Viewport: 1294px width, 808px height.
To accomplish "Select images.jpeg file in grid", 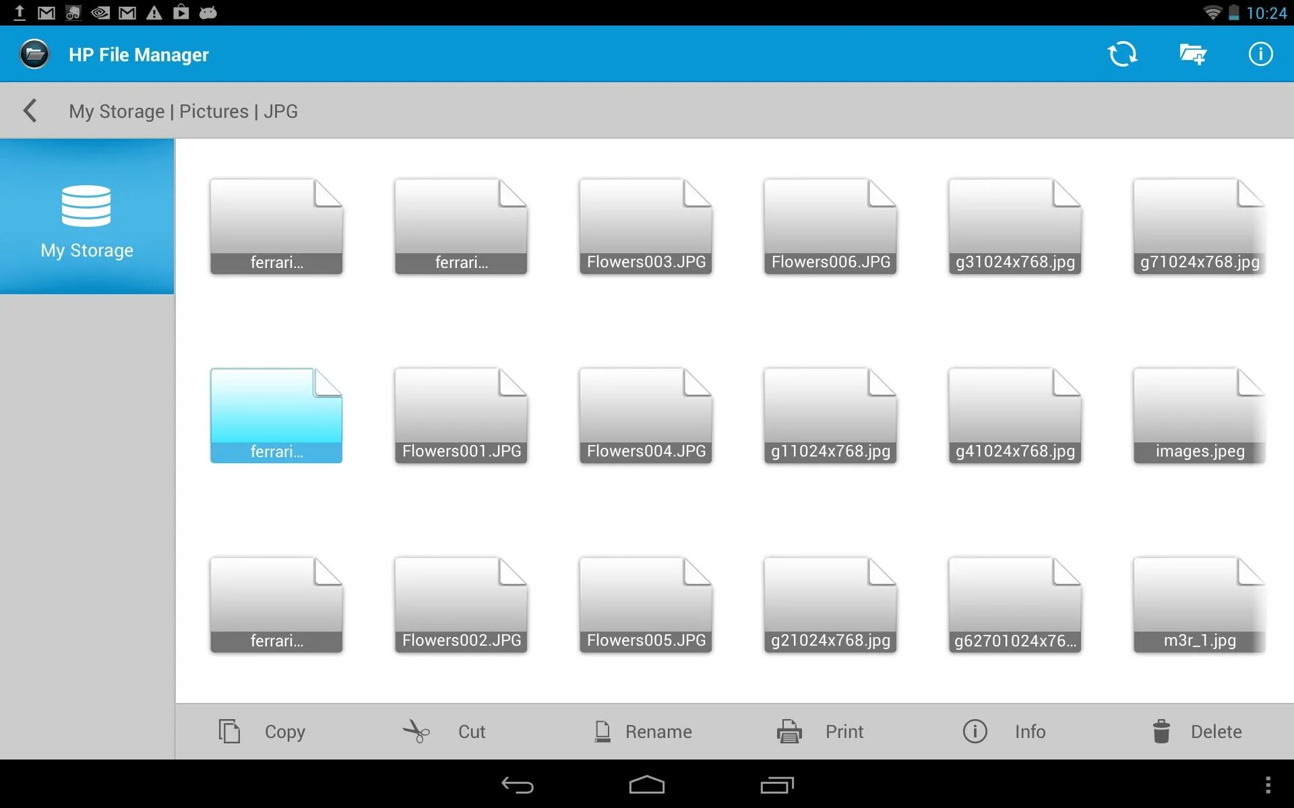I will click(1200, 414).
